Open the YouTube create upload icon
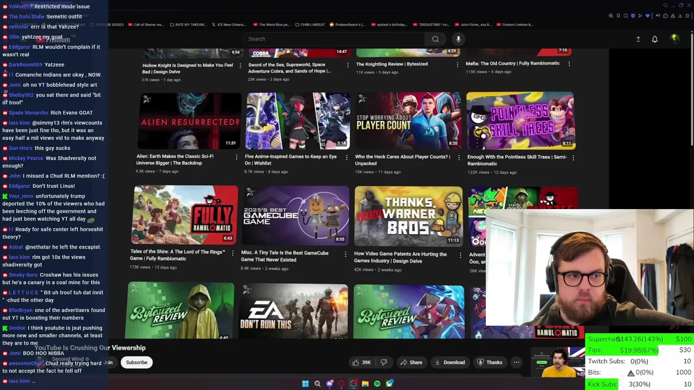This screenshot has width=694, height=390. 638,39
